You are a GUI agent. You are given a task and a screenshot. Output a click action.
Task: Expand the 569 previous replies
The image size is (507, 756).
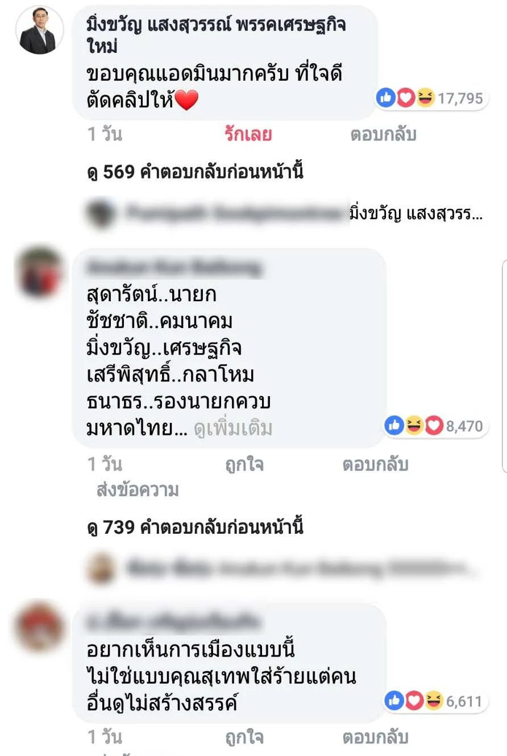coord(196,173)
